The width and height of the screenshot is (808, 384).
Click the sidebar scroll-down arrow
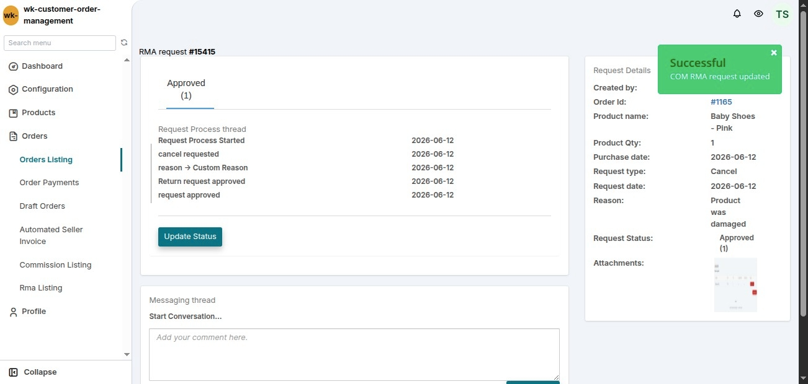[127, 354]
